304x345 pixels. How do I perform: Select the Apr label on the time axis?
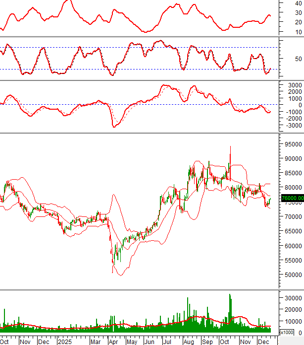[112, 342]
